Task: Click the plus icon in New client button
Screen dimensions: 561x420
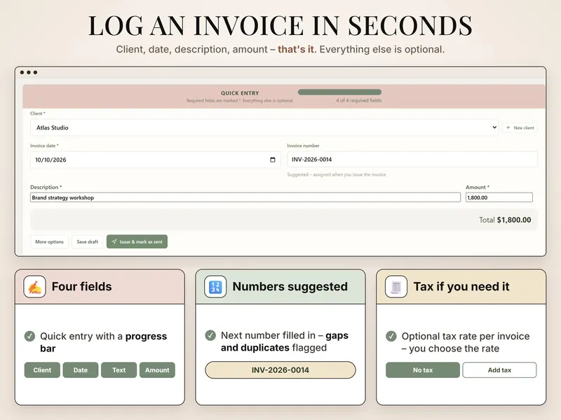Action: pyautogui.click(x=508, y=127)
